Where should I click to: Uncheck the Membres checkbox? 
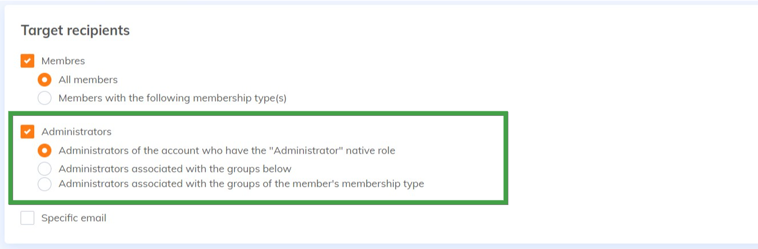point(27,61)
